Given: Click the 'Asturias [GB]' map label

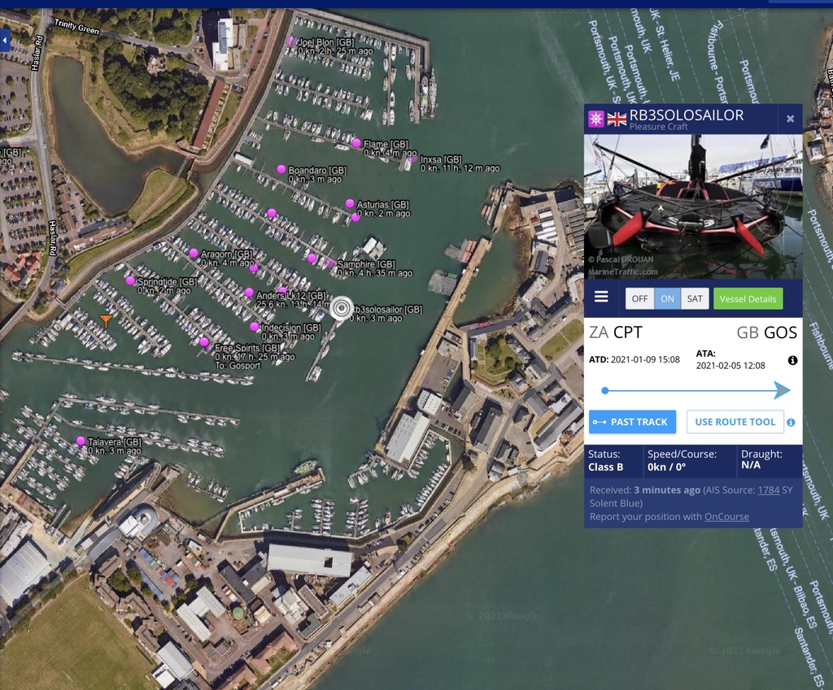Looking at the screenshot, I should 382,204.
